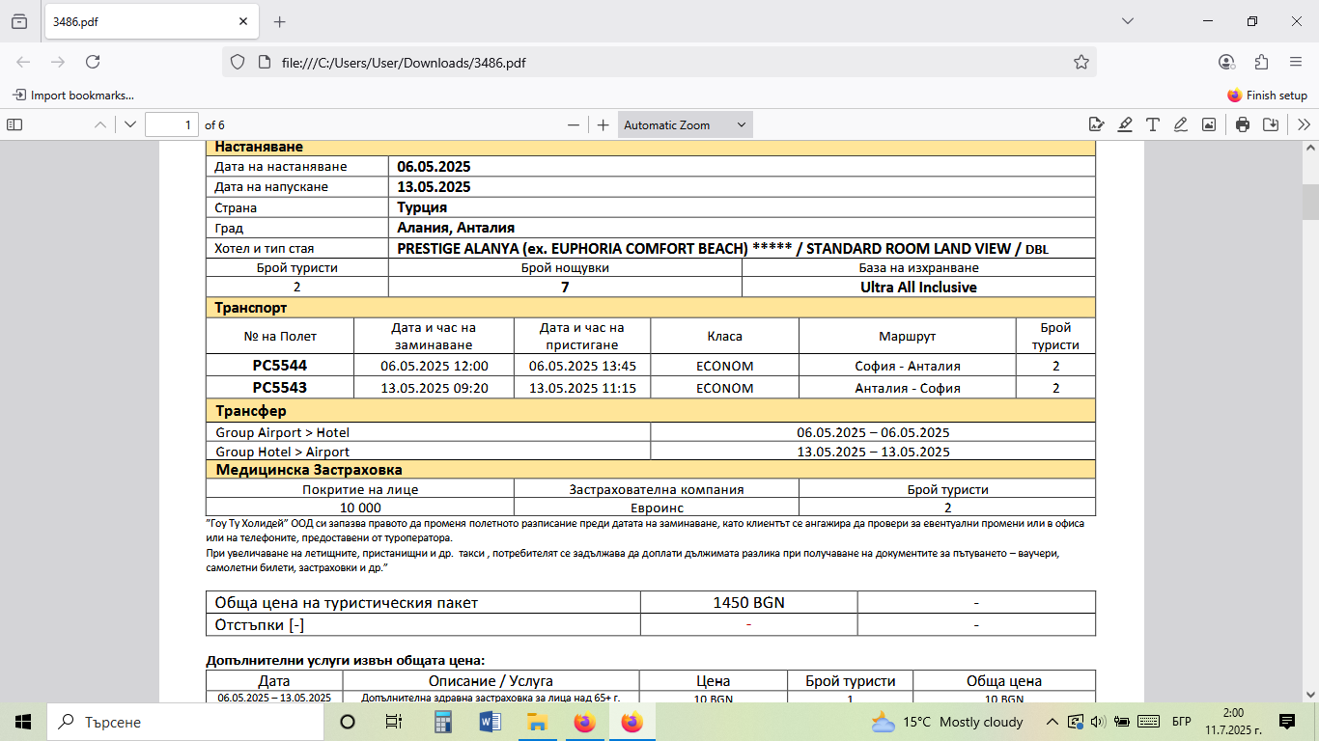1319x741 pixels.
Task: Click Import bookmarks link
Action: click(x=73, y=96)
